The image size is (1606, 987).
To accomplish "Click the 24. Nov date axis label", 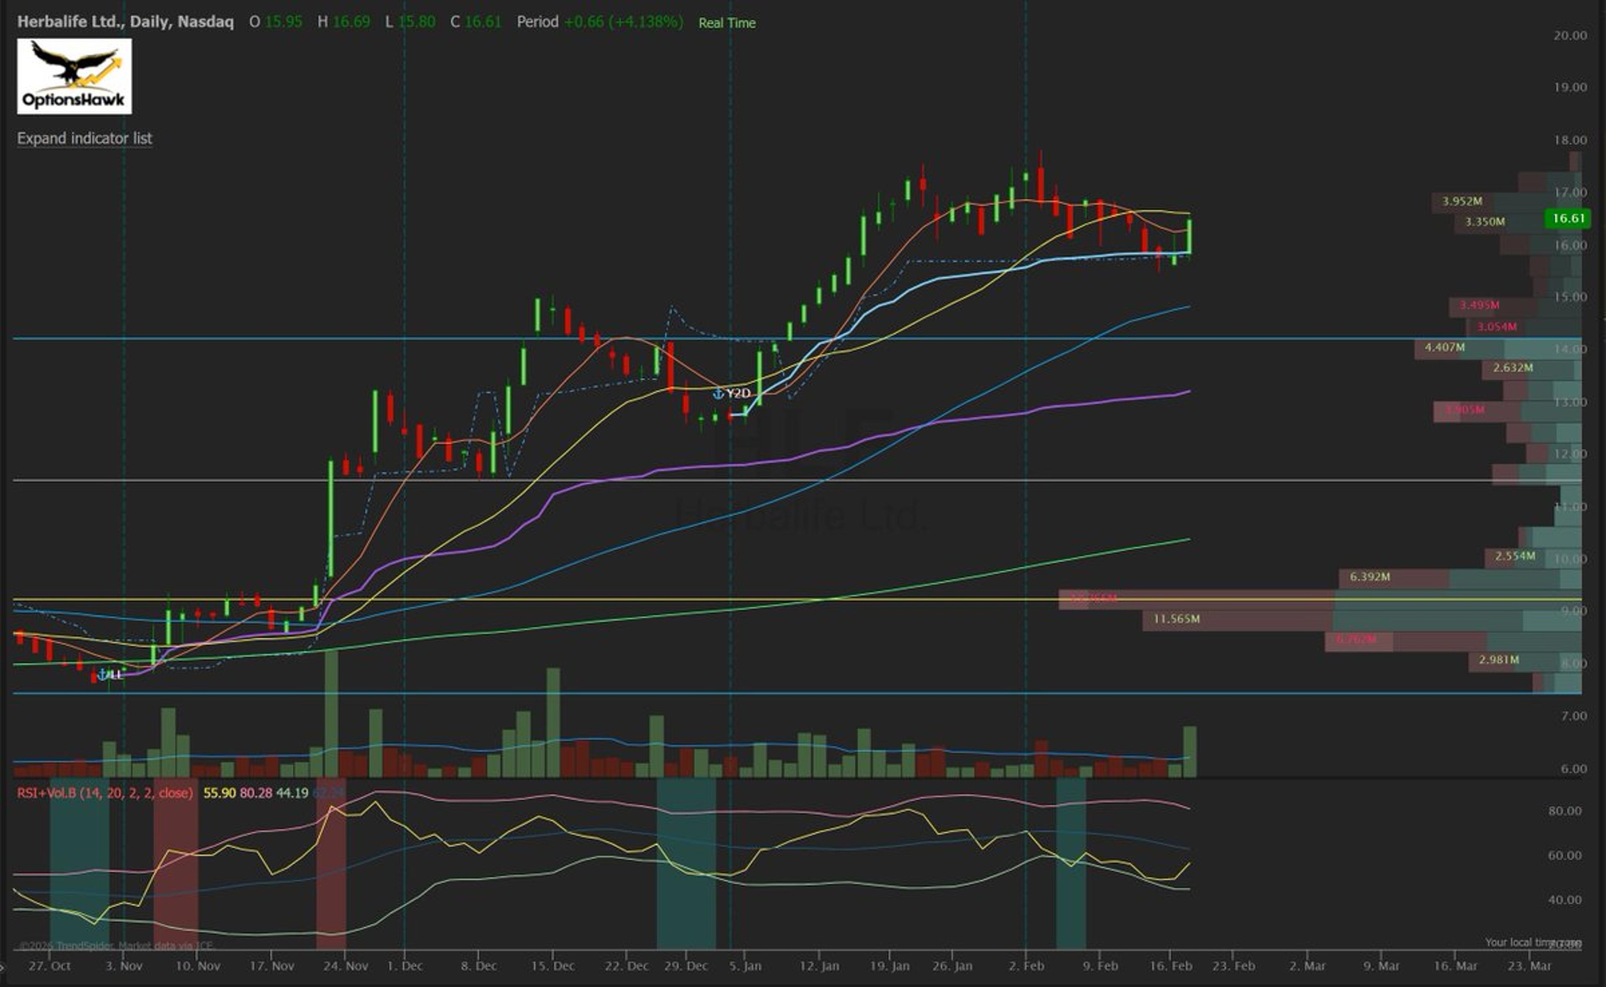I will click(x=345, y=965).
